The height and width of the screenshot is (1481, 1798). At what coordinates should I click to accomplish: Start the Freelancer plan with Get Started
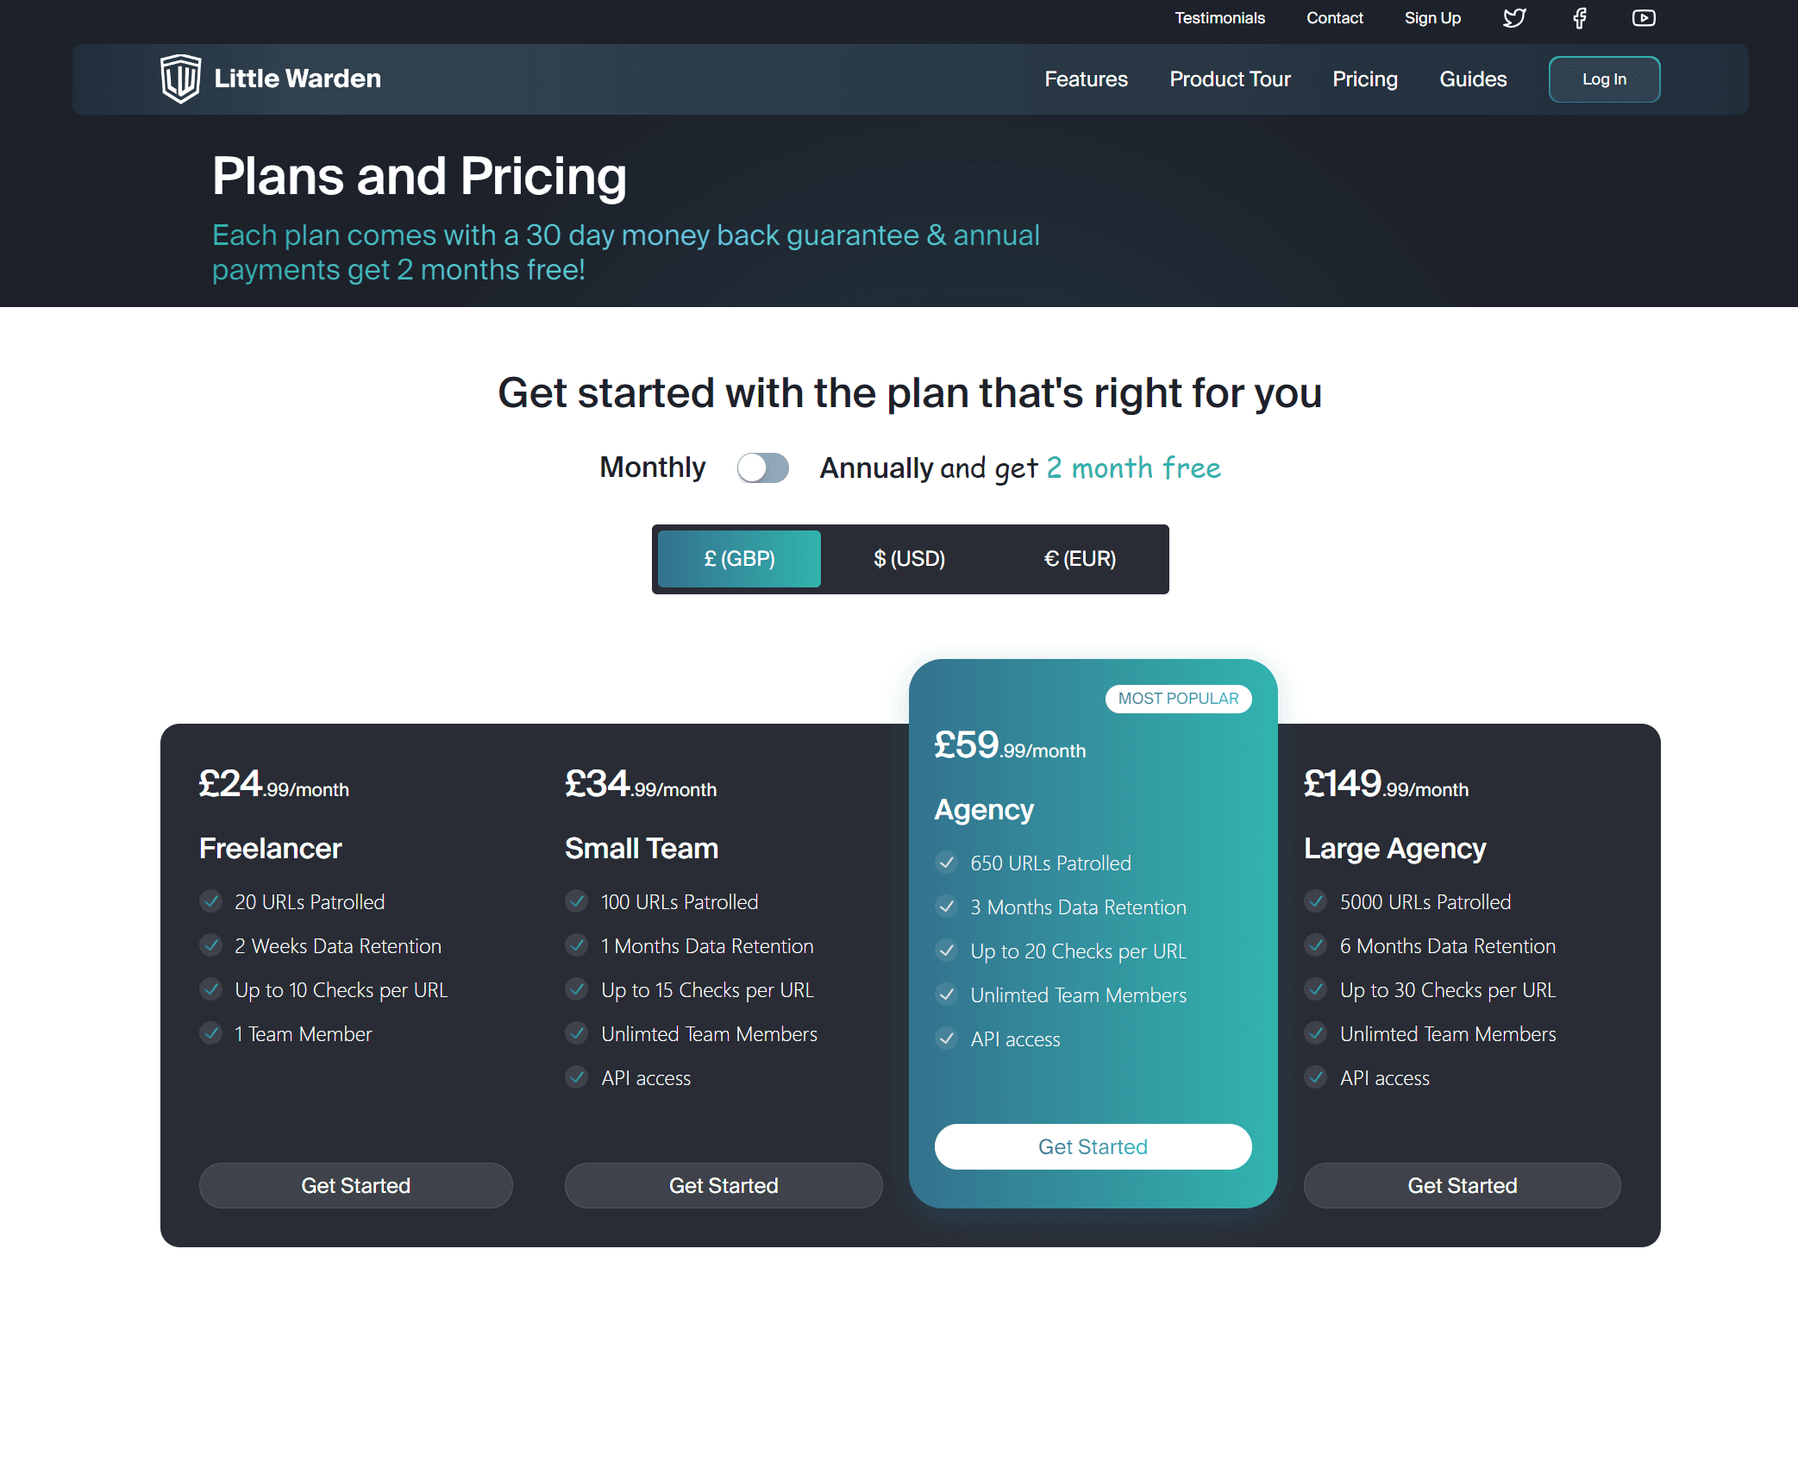pos(355,1185)
